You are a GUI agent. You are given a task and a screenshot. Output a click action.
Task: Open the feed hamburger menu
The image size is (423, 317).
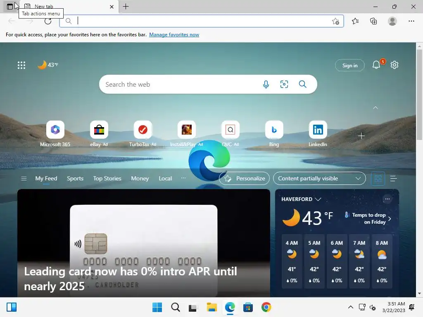pyautogui.click(x=24, y=178)
